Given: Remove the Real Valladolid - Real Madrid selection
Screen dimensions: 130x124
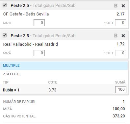Looking at the screenshot, I should tap(123, 36).
